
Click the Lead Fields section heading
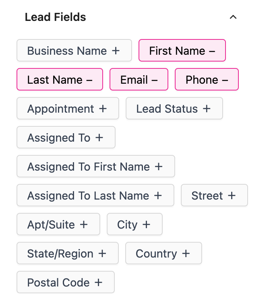[56, 17]
